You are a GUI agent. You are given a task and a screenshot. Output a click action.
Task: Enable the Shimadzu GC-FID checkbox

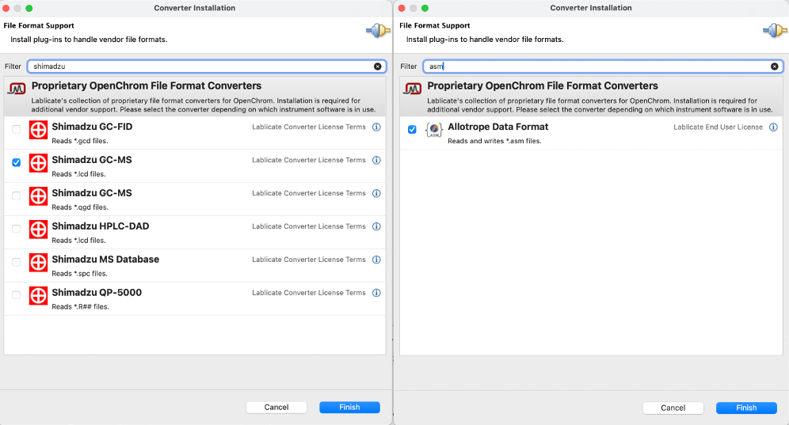(17, 130)
